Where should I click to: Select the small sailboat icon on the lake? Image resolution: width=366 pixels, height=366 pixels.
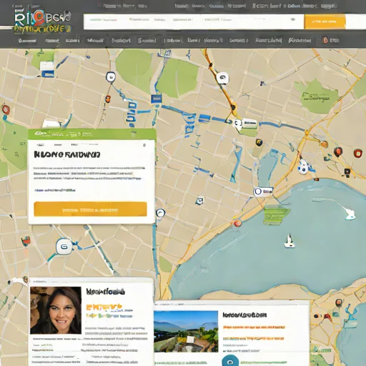click(x=290, y=241)
